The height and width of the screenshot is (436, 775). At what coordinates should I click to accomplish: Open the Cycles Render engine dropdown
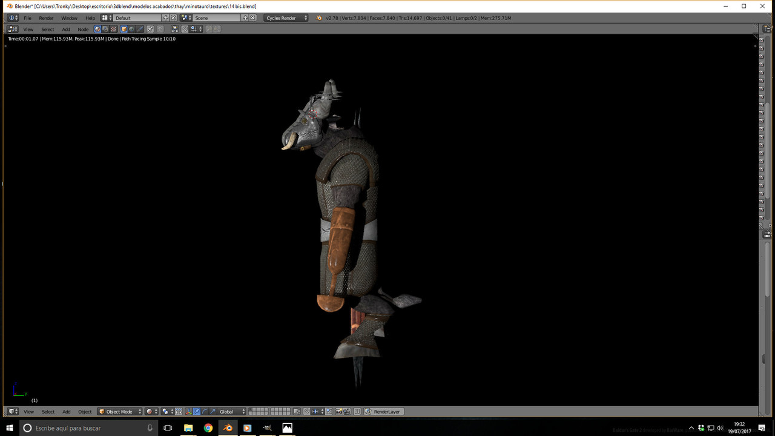click(x=286, y=18)
